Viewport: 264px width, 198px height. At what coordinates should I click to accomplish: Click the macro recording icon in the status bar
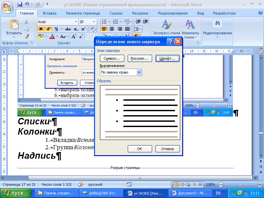click(129, 184)
